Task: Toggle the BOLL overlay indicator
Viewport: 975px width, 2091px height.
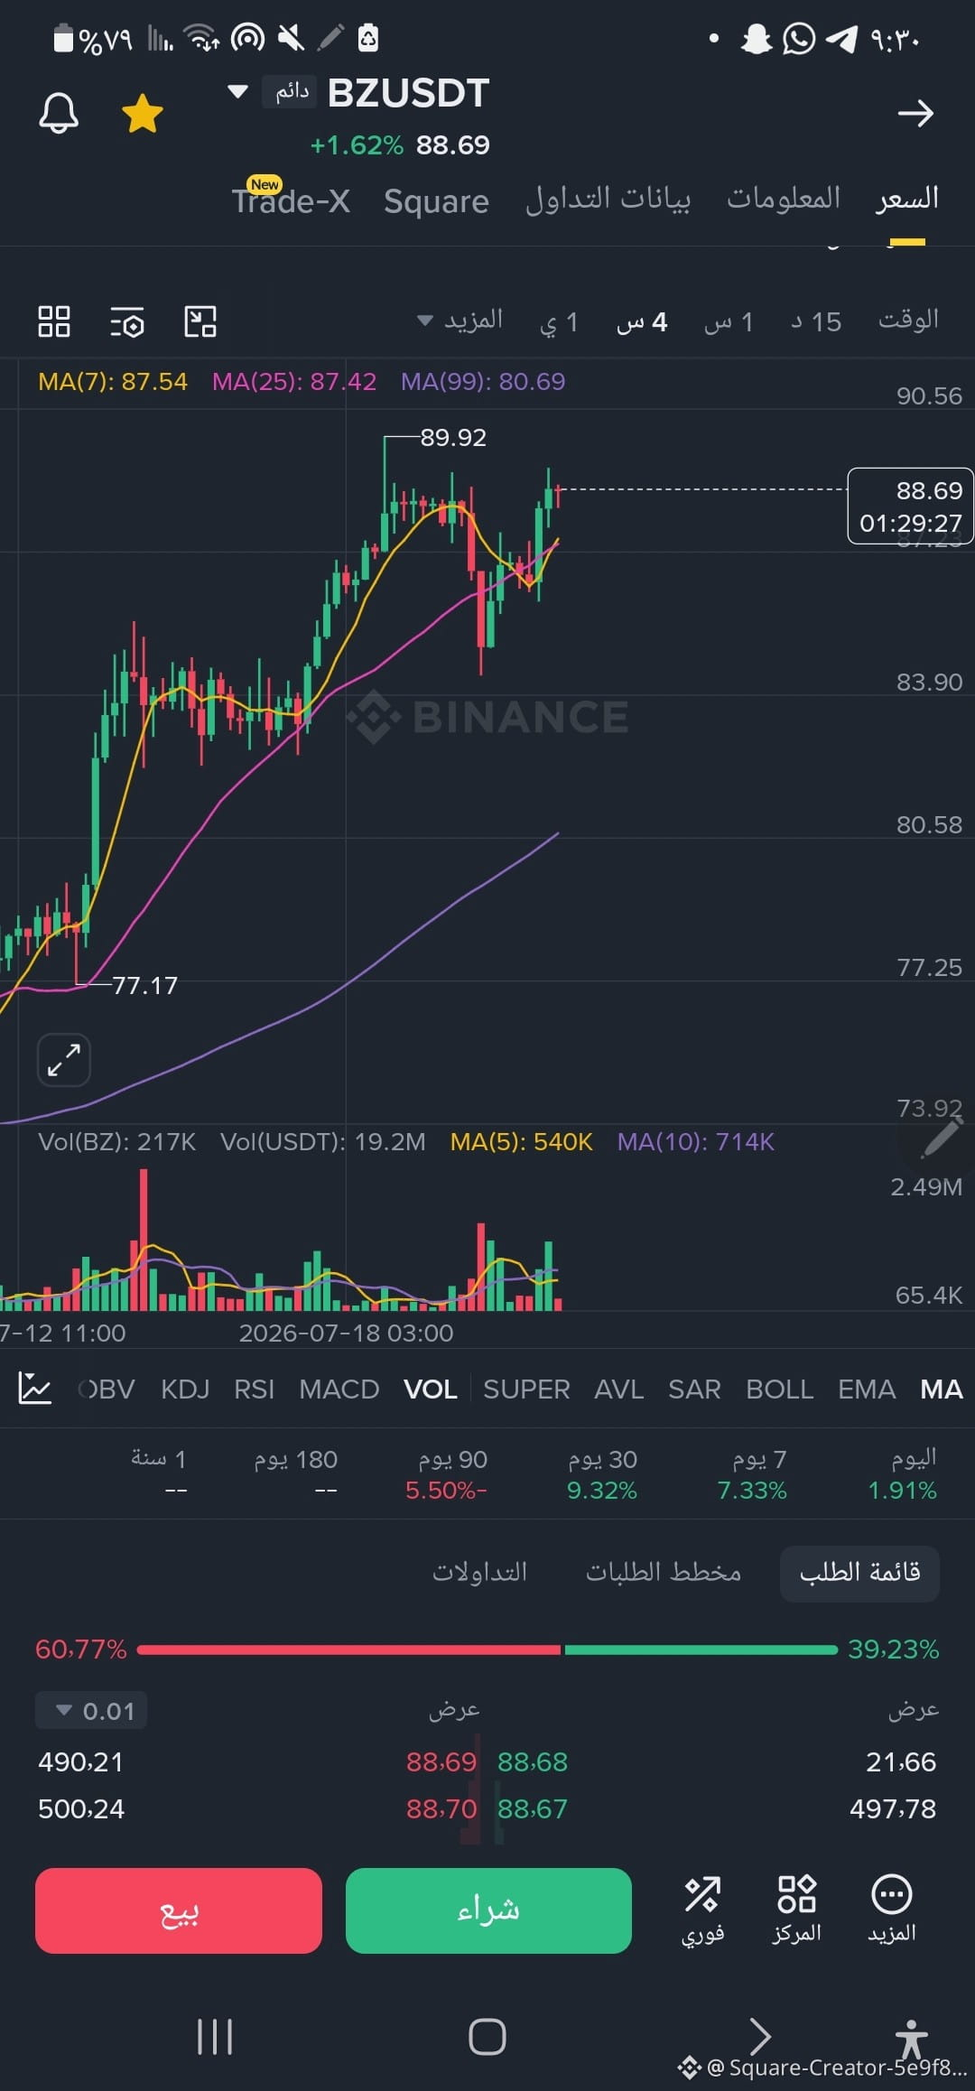Action: pyautogui.click(x=780, y=1389)
